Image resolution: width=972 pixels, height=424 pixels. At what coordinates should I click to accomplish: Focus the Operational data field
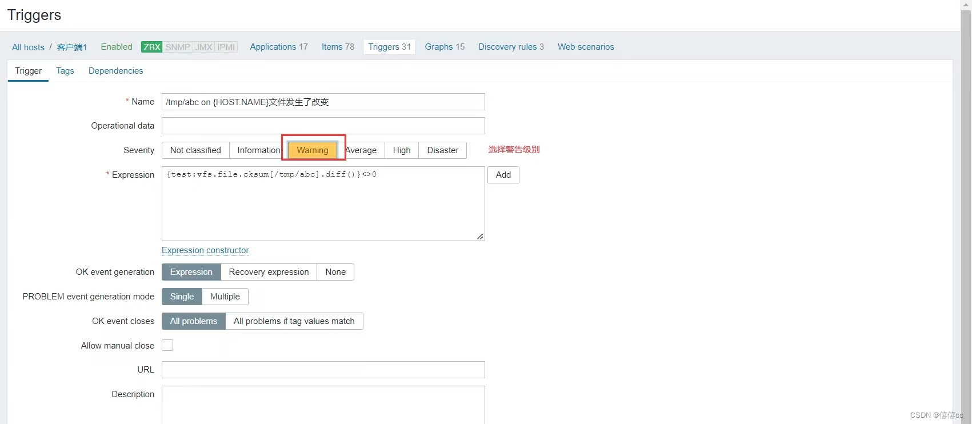coord(323,126)
